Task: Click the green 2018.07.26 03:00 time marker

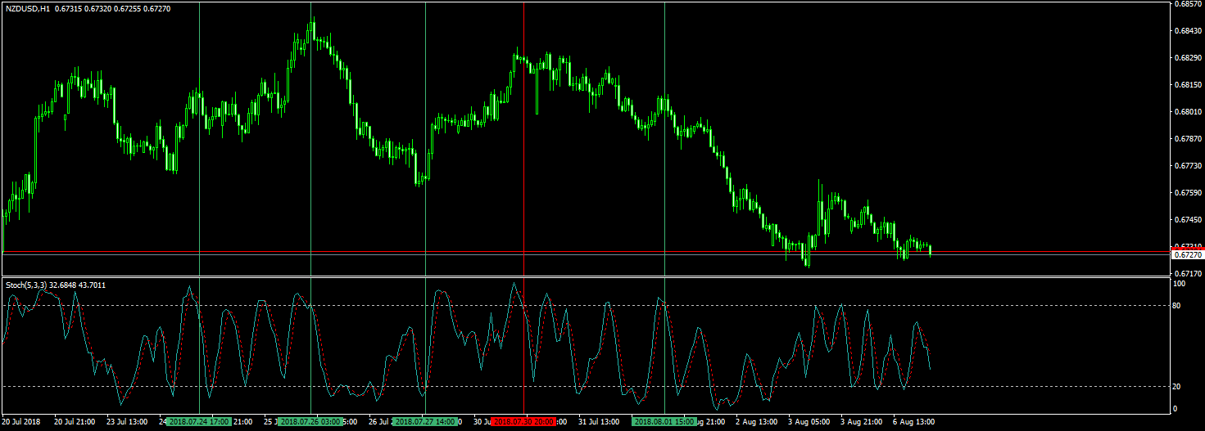Action: point(310,422)
